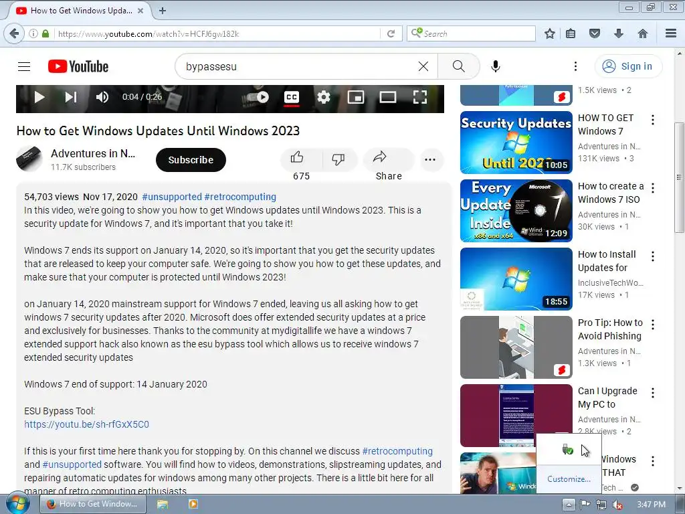Open the #retrocomputing hashtag near the date
685x514 pixels.
tap(240, 197)
